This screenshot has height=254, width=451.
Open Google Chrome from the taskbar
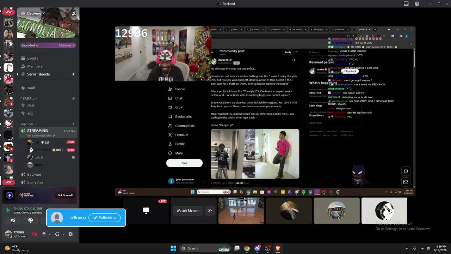click(x=247, y=248)
